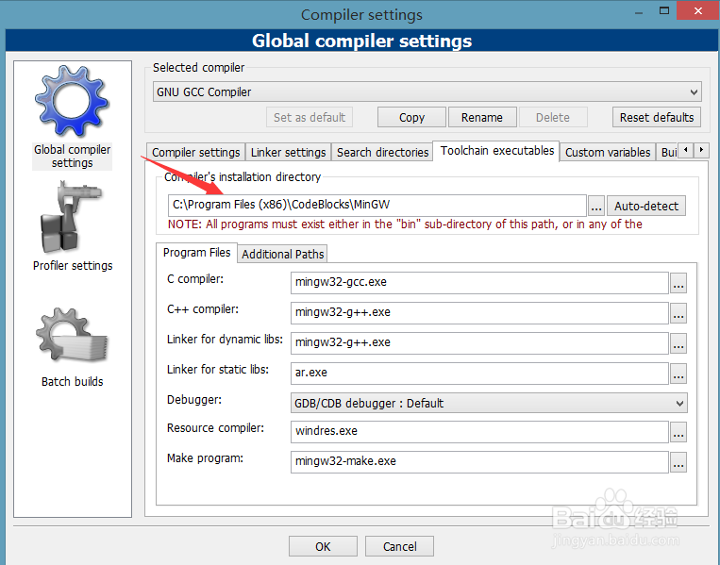Viewport: 720px width, 565px height.
Task: Browse for static libs linker executable
Action: click(x=678, y=374)
